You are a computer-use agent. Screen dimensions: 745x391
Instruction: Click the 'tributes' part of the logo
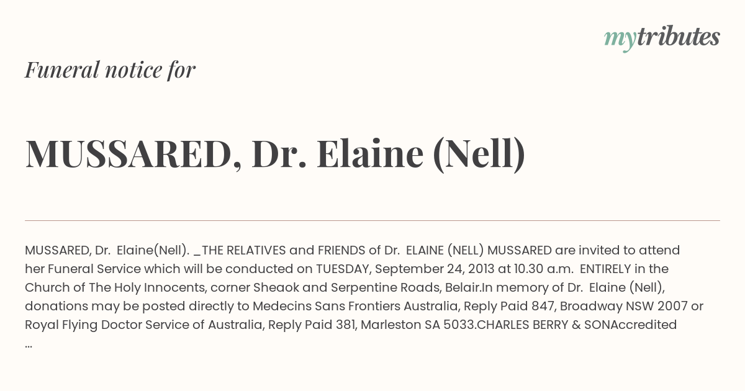tap(679, 37)
